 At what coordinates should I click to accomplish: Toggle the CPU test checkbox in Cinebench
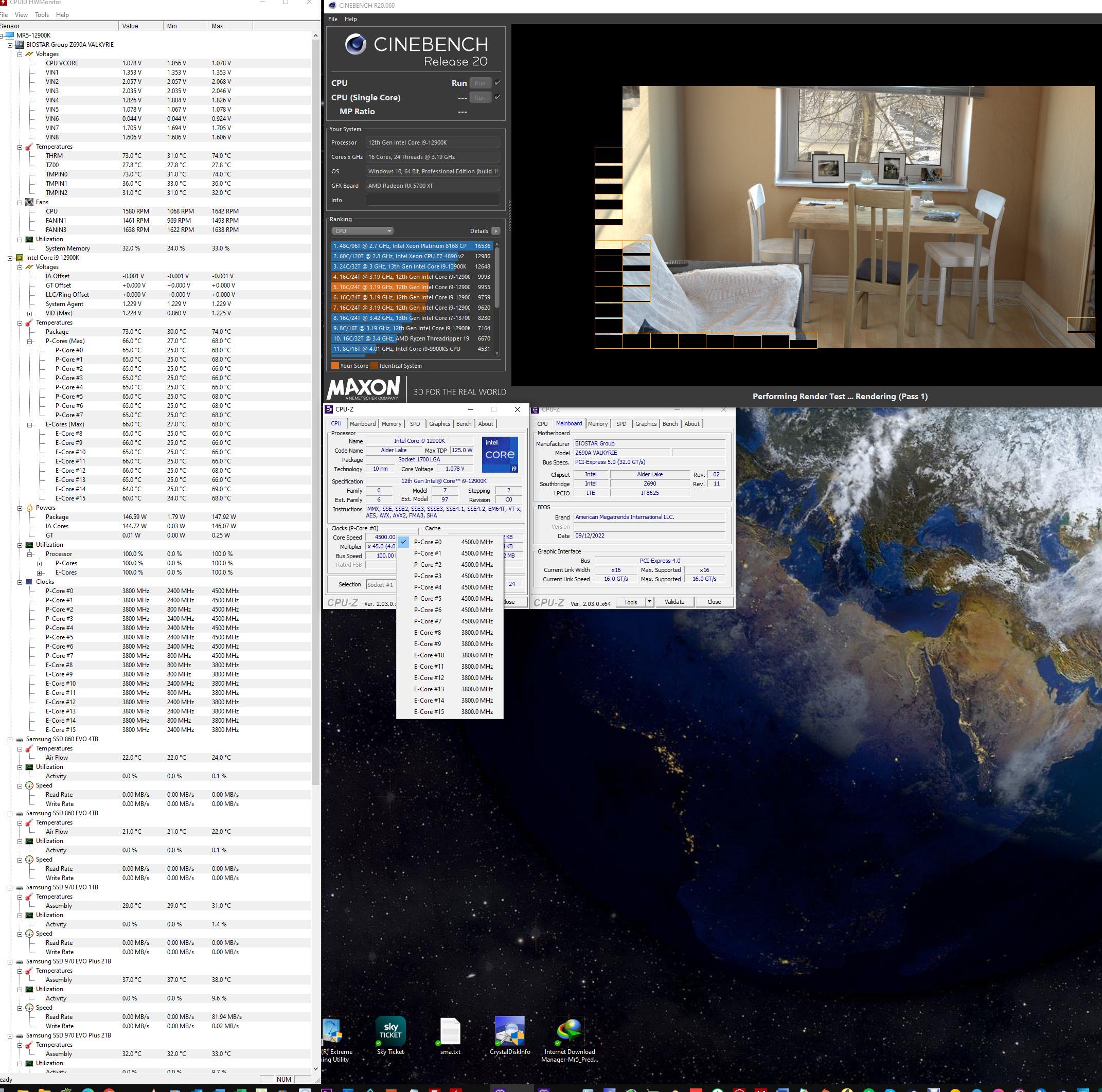coord(497,83)
